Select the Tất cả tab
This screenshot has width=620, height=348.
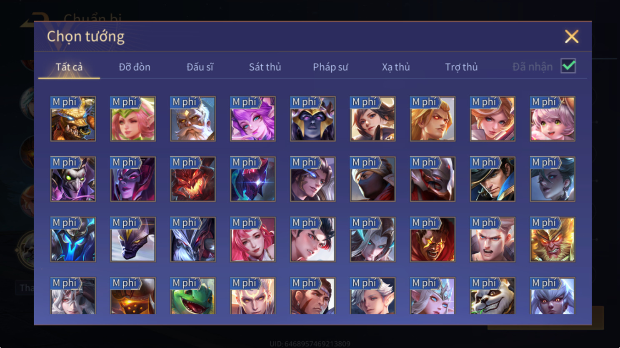[x=69, y=67]
